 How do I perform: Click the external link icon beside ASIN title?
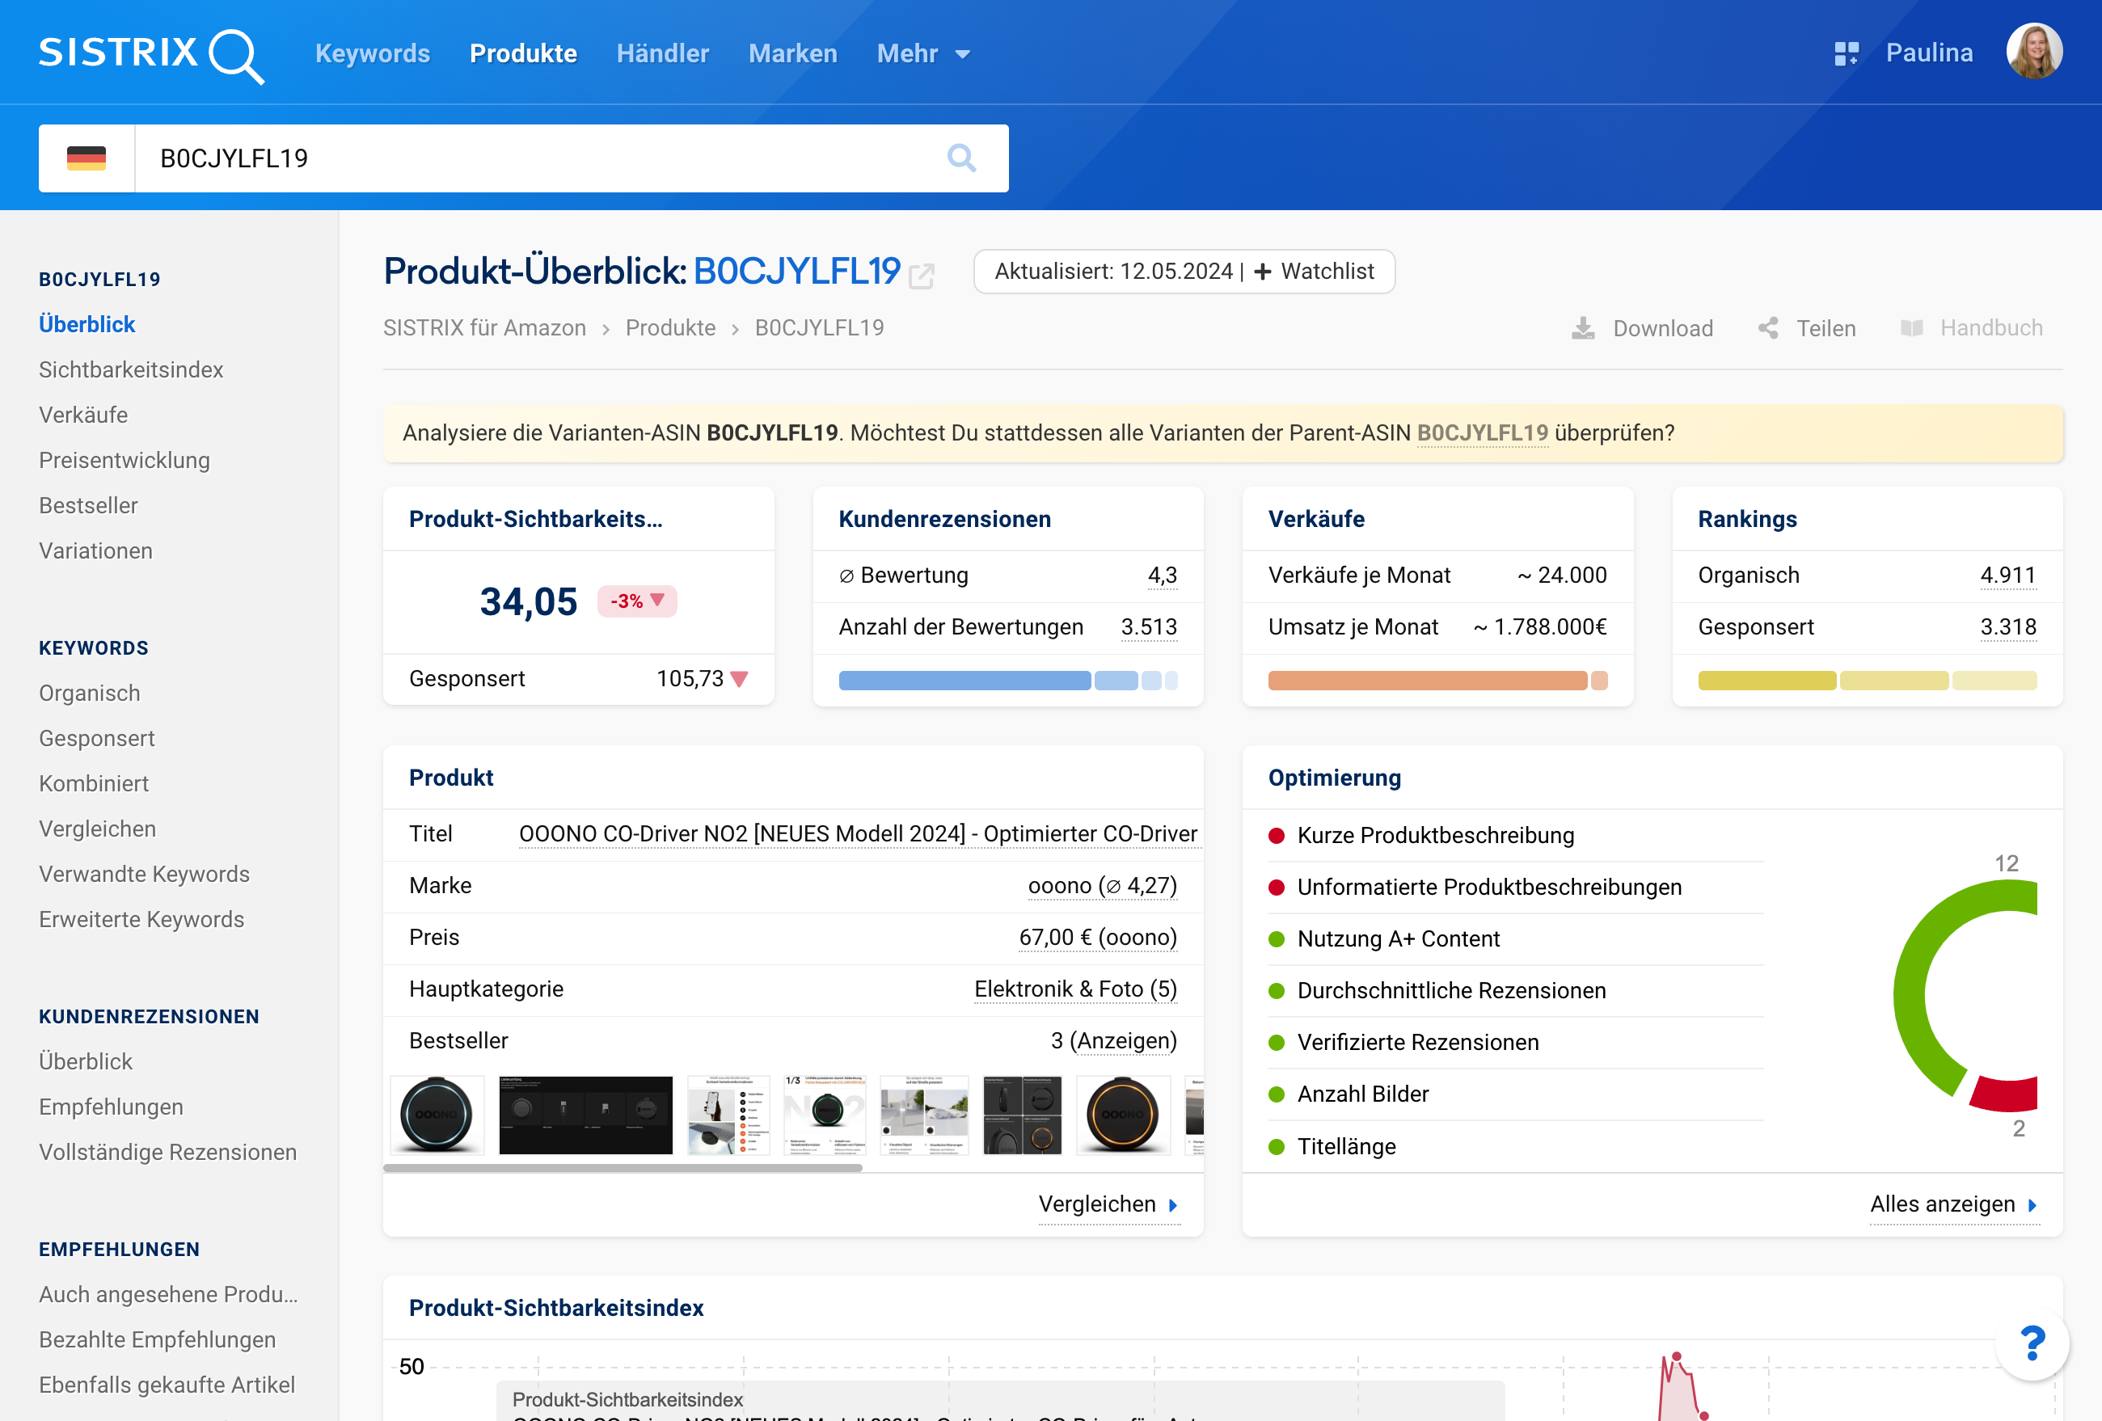922,275
